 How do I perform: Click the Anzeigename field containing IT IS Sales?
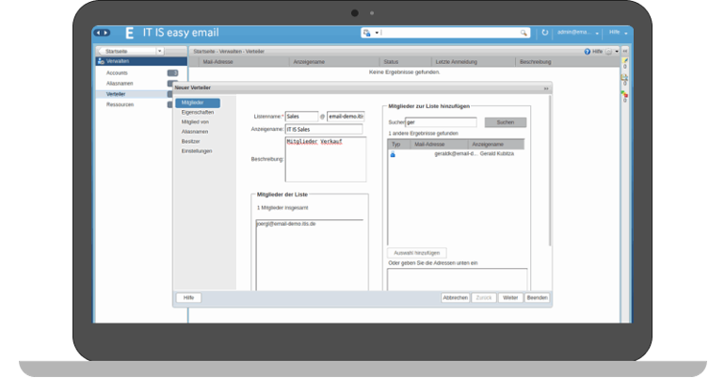324,130
